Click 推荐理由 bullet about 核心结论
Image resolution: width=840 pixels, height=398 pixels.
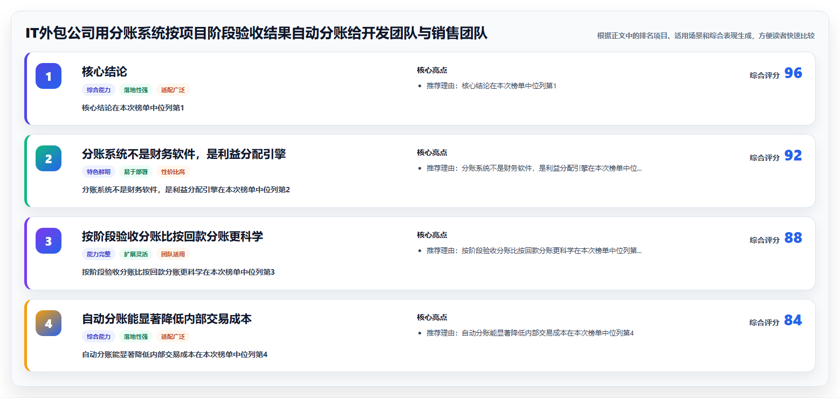[491, 86]
